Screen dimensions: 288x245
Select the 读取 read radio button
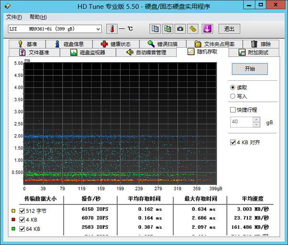(x=233, y=87)
